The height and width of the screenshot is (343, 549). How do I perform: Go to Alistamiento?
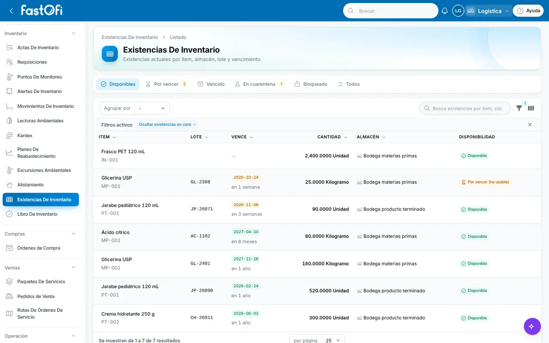click(41, 185)
